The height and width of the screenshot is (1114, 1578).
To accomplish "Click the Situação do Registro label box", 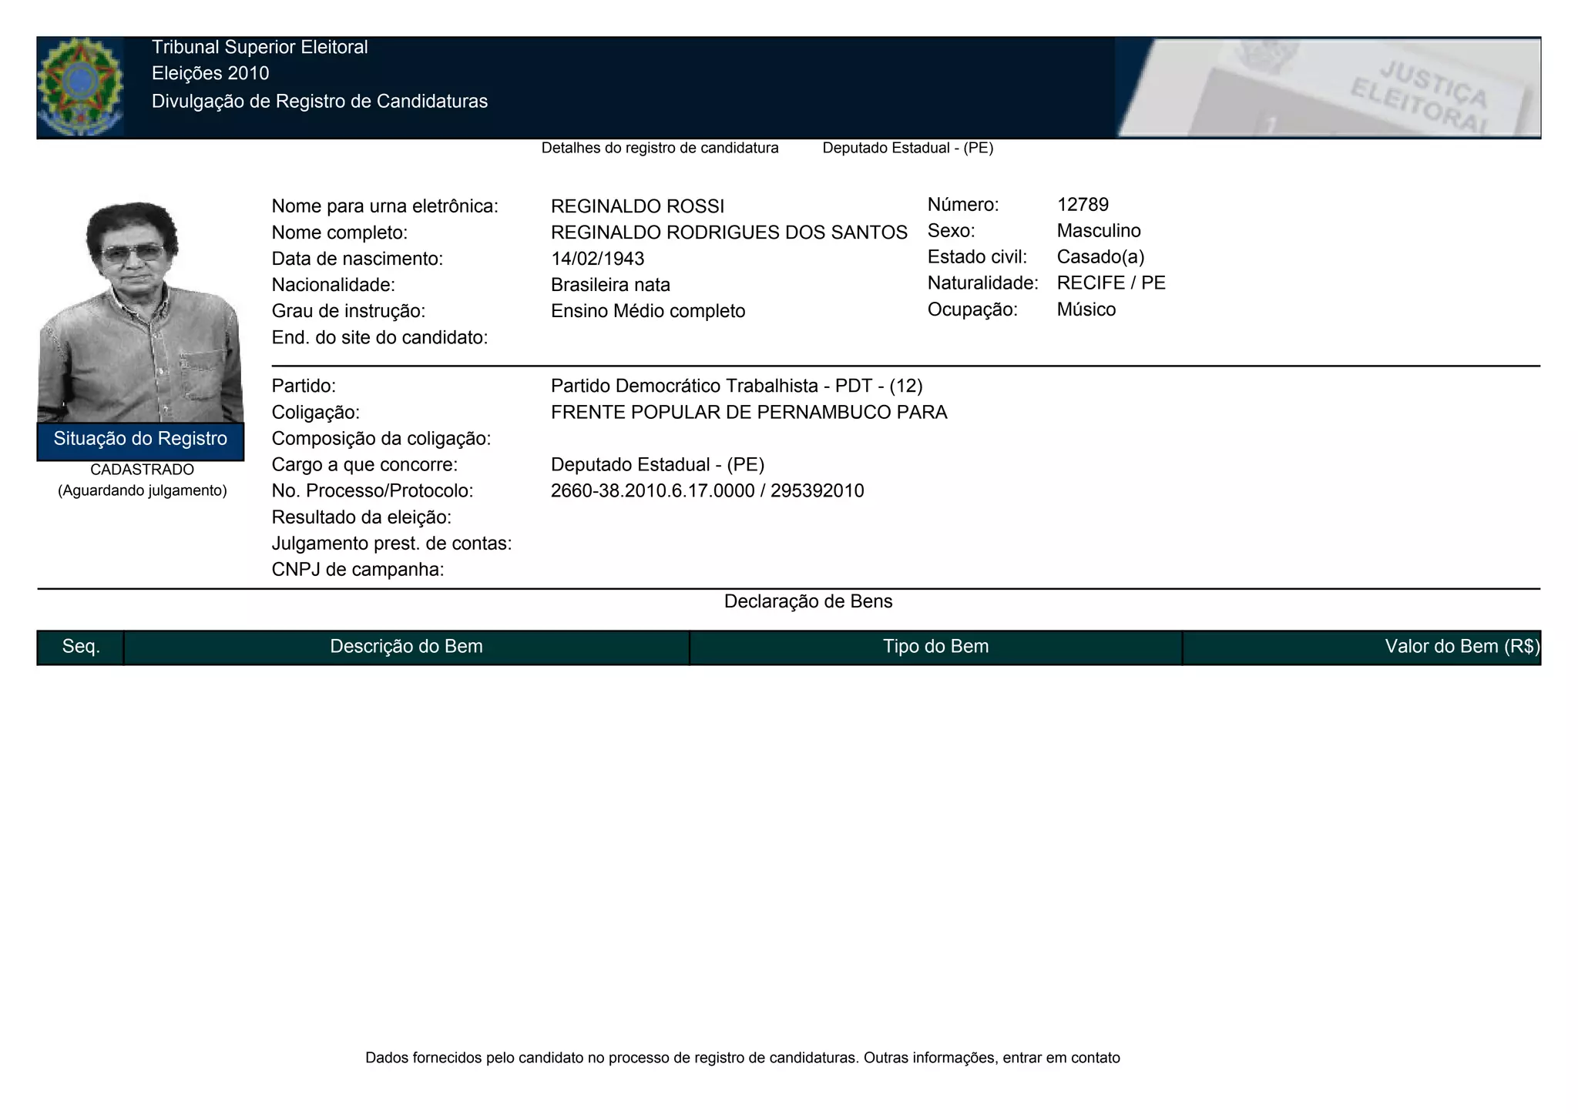I will pyautogui.click(x=140, y=440).
